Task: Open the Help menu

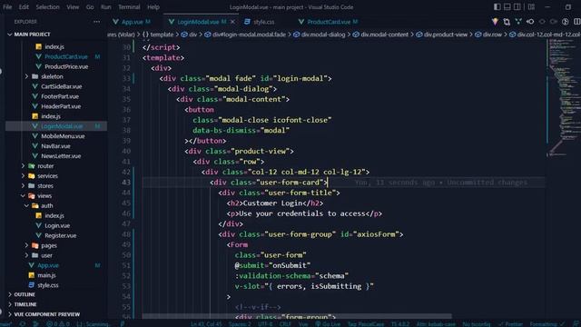Action: (153, 6)
